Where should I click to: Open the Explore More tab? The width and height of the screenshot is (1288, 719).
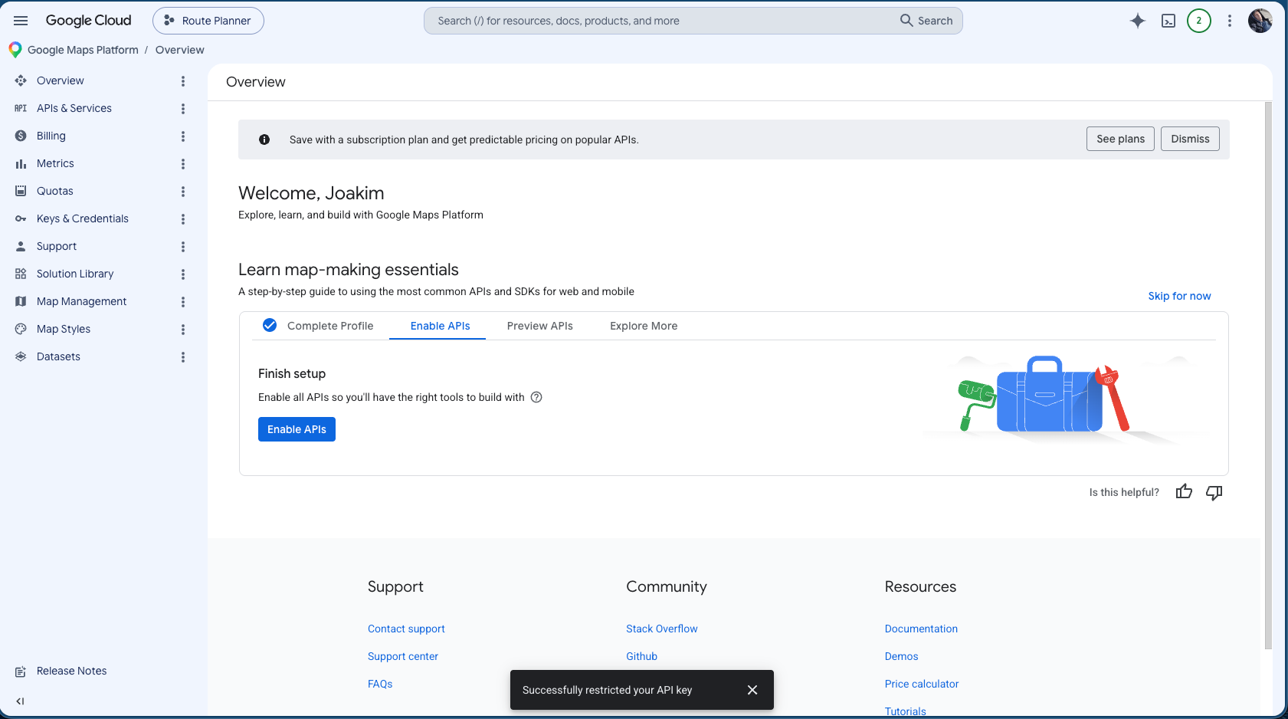[644, 326]
